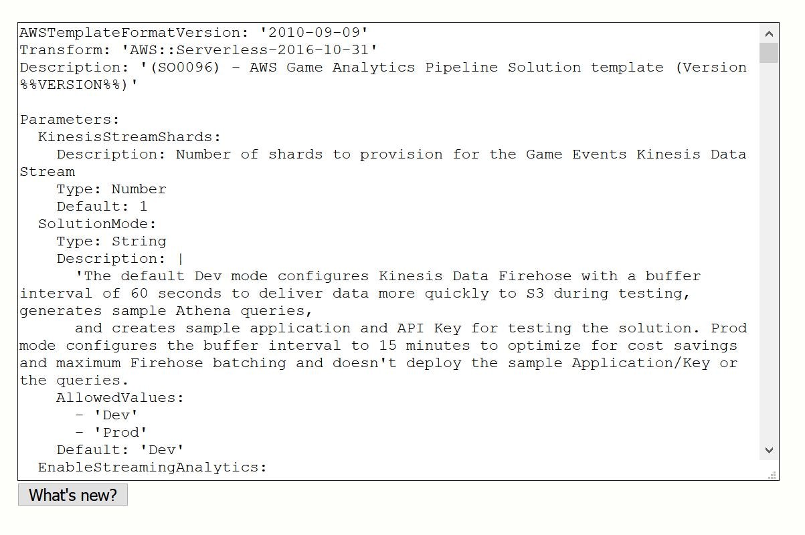Viewport: 805px width, 535px height.
Task: Click the scrollbar thumb at the top
Action: 768,53
